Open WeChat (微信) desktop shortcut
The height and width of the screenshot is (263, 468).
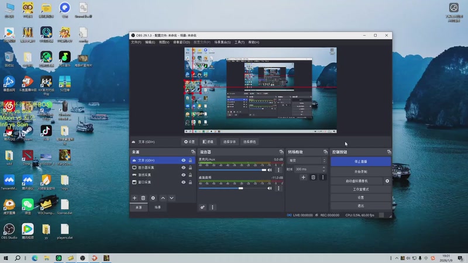pos(27,207)
